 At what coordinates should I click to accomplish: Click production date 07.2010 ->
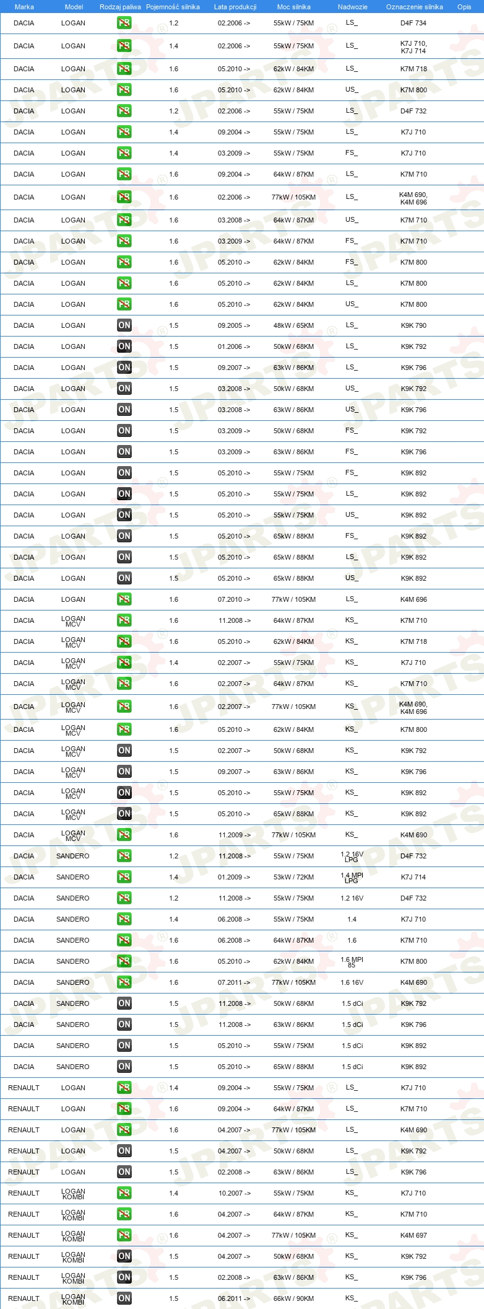[x=234, y=599]
